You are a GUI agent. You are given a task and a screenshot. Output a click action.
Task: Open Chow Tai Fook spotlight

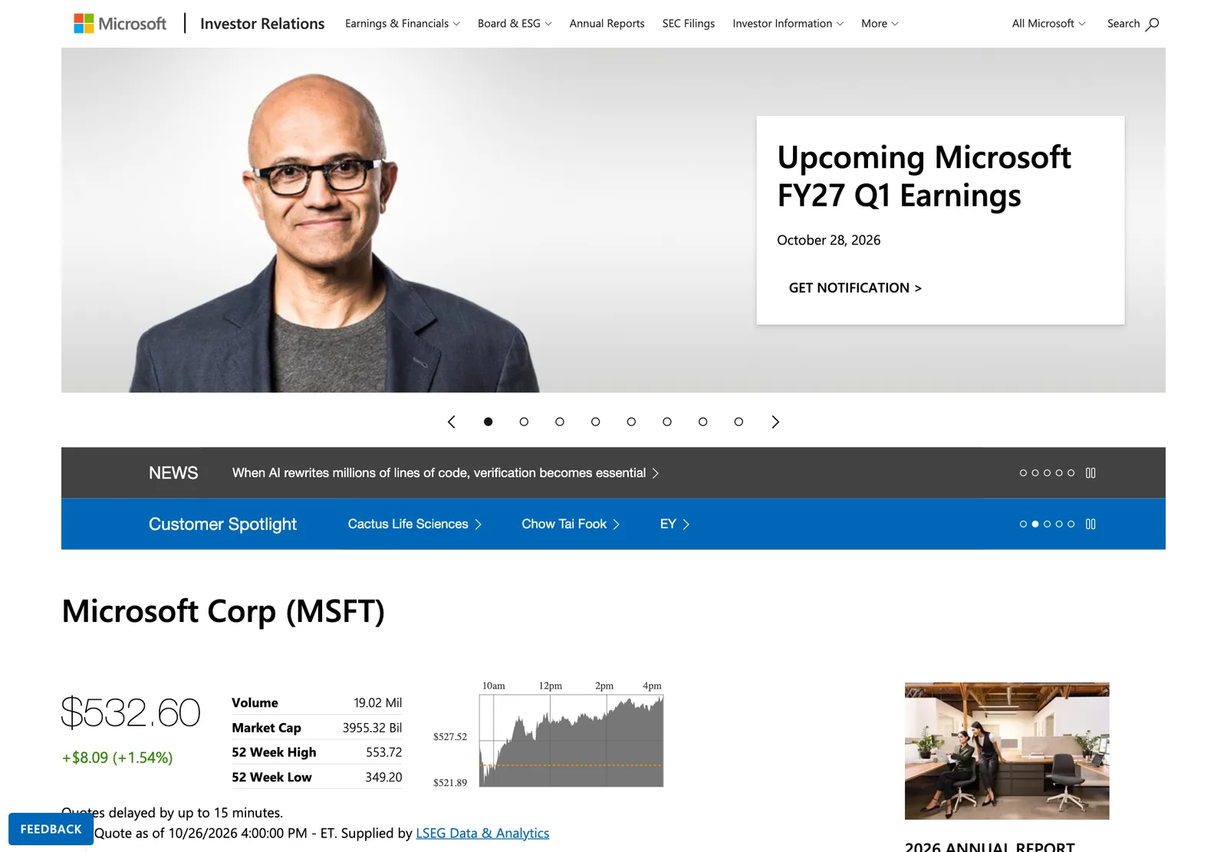click(x=571, y=525)
